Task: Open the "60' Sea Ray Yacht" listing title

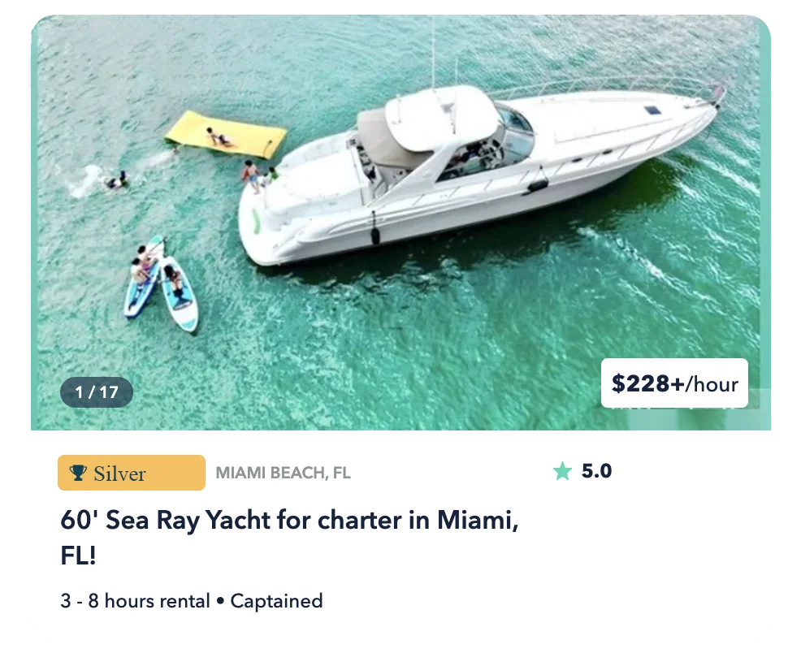Action: pyautogui.click(x=289, y=537)
